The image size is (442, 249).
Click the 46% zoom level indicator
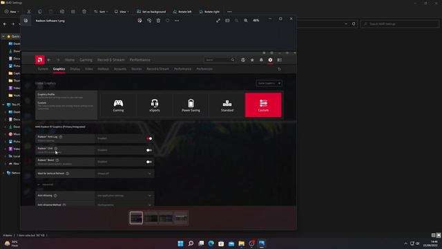[x=256, y=21]
